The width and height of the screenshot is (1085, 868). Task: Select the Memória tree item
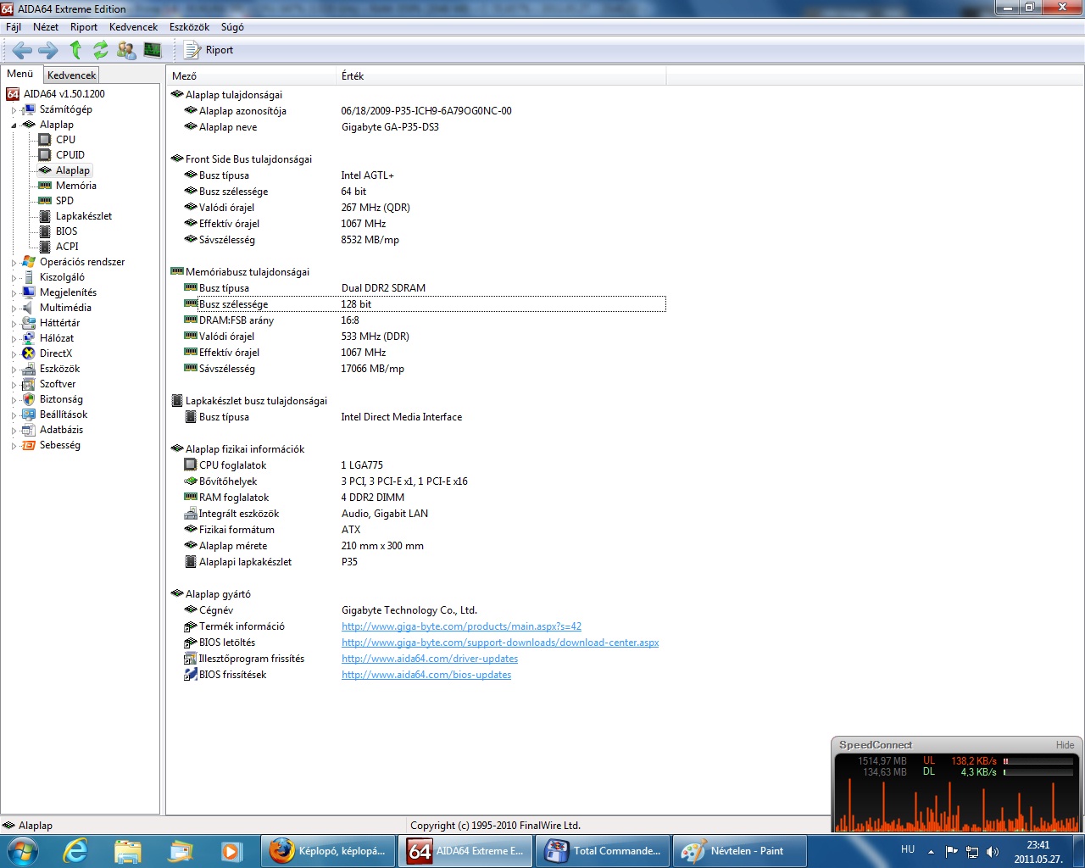pos(75,186)
